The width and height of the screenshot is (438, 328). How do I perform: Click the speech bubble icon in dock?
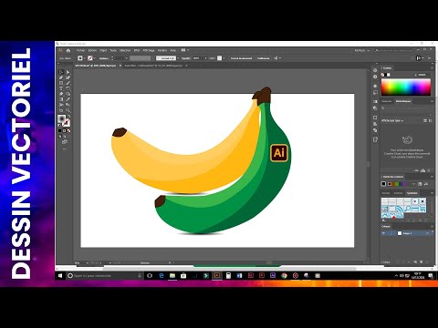[375, 93]
